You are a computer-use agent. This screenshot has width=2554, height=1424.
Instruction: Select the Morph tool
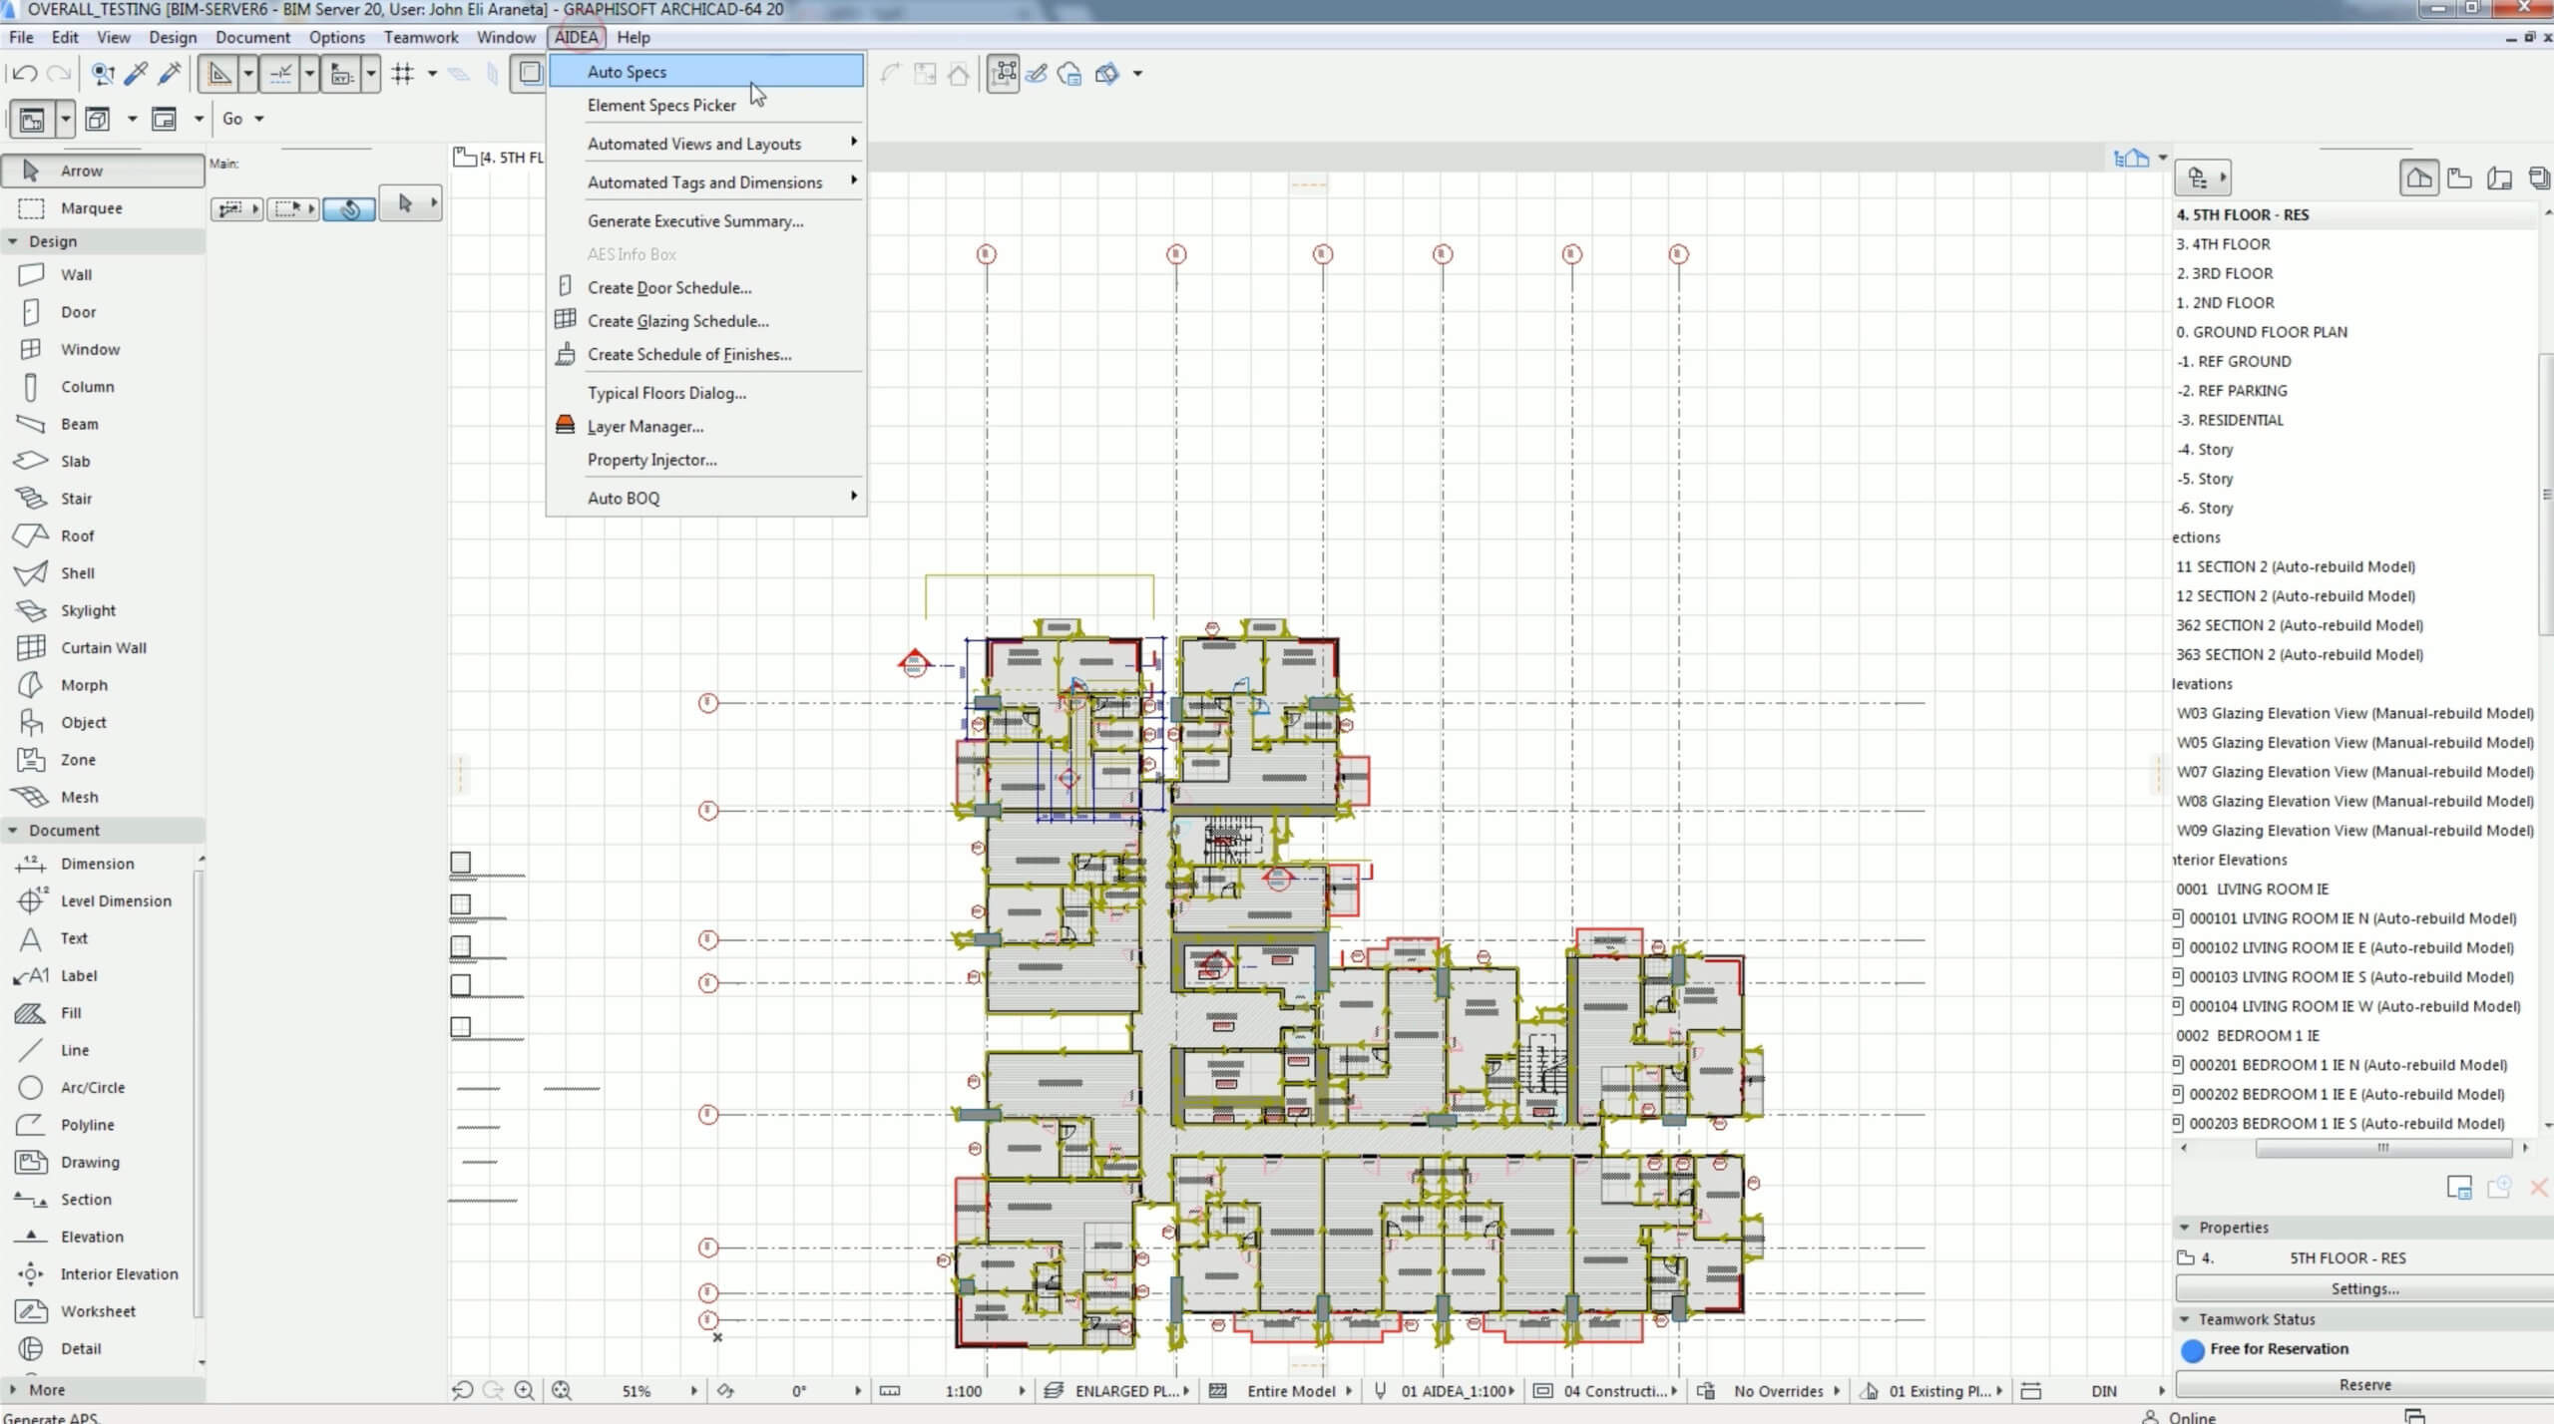point(83,685)
